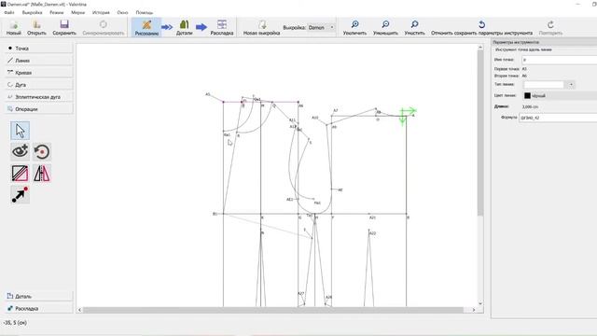Open the Помощь menu
This screenshot has width=597, height=336.
(x=145, y=12)
